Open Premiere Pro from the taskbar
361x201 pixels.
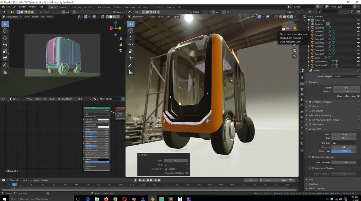point(189,199)
